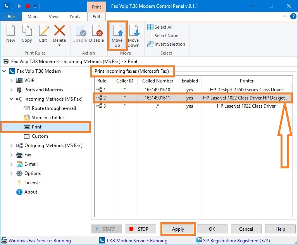Screen dimensions: 298x245
Task: Switch to the Main ribbon tab
Action: pos(33,17)
